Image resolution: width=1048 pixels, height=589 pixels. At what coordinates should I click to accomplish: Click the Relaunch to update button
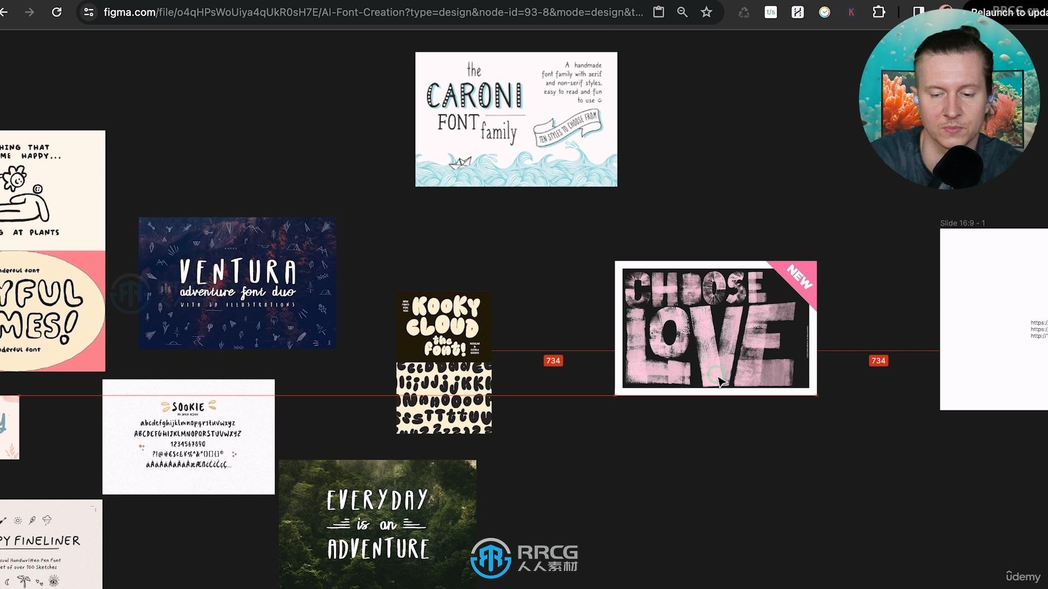click(1008, 12)
